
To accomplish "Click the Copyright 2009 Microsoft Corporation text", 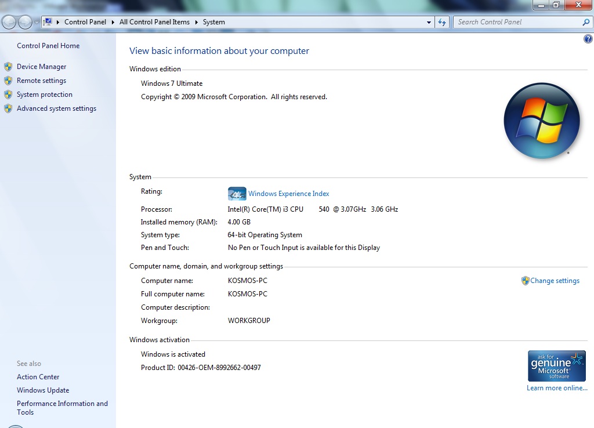I will tap(234, 97).
